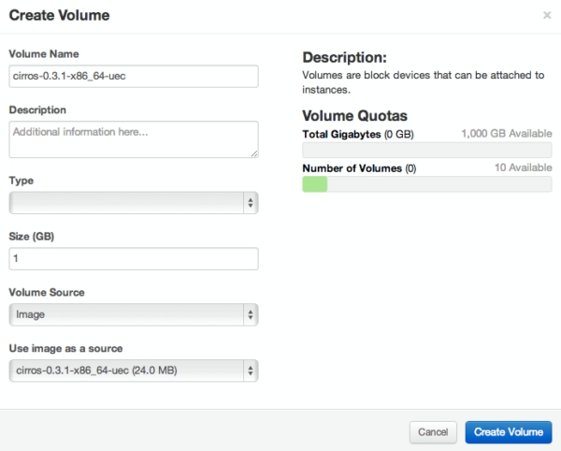Focus the Description textarea
Viewport: 561px width, 451px height.
coord(134,139)
